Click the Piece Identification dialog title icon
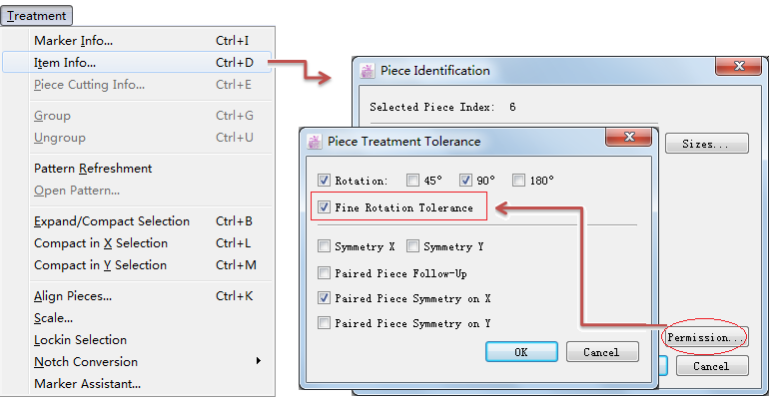The image size is (773, 399). 368,71
